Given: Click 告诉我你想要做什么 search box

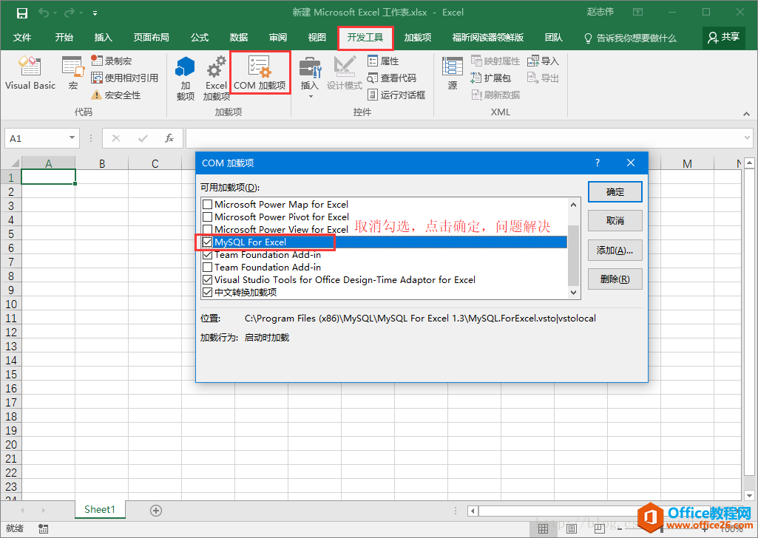Looking at the screenshot, I should 630,38.
